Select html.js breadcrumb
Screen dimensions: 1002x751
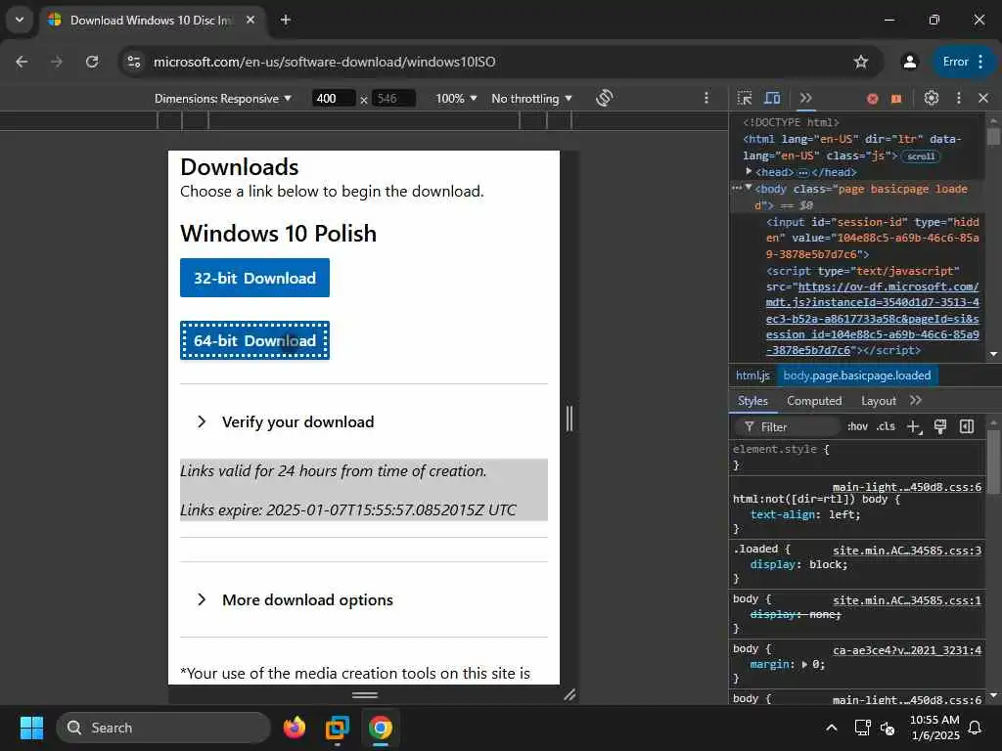coord(752,375)
